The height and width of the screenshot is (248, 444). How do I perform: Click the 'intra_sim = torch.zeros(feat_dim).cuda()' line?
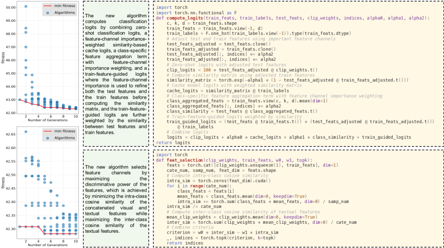pos(219,181)
